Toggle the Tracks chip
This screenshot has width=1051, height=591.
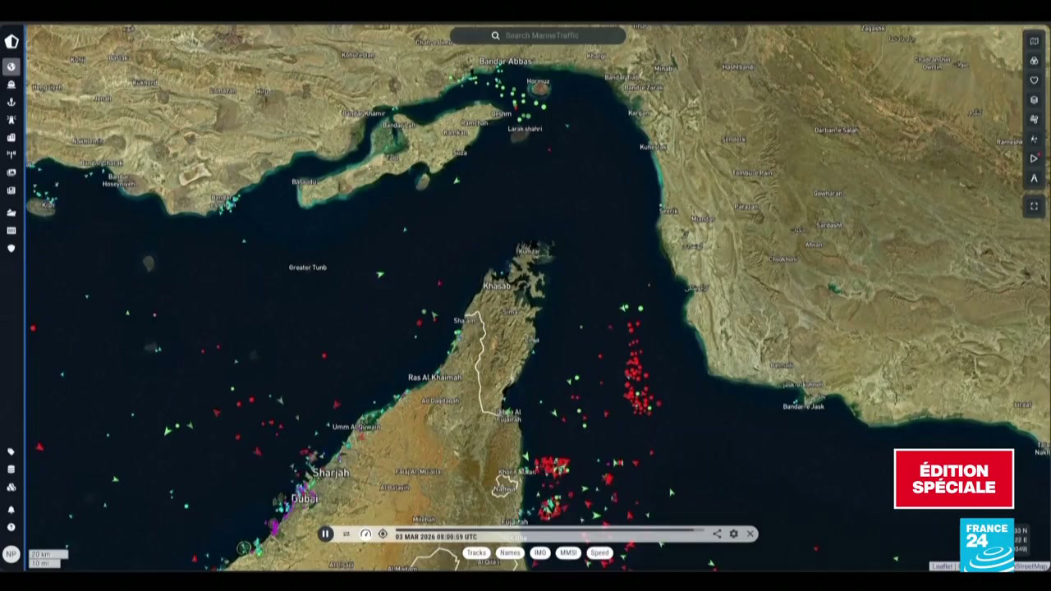pyautogui.click(x=476, y=552)
